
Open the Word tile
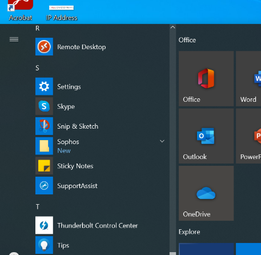pyautogui.click(x=248, y=78)
